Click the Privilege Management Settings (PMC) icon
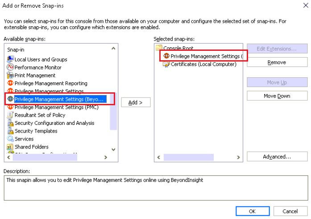 [10, 107]
